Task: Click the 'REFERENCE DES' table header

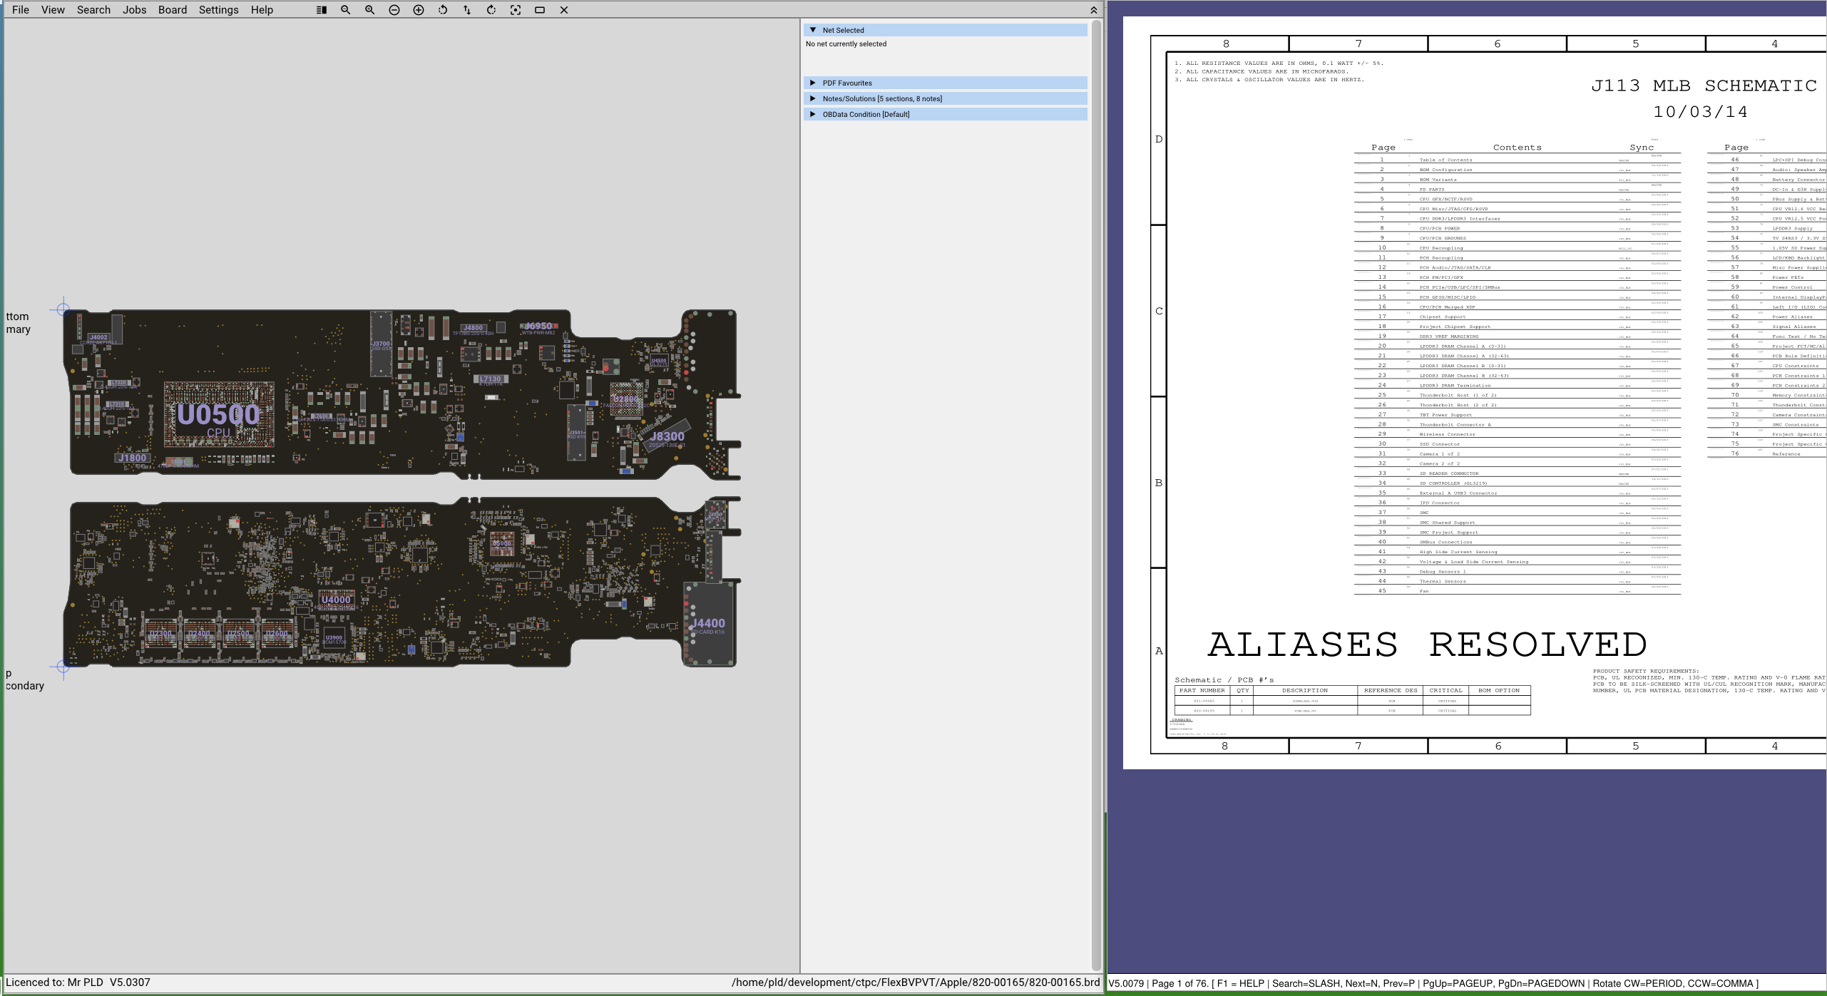Action: pyautogui.click(x=1391, y=691)
